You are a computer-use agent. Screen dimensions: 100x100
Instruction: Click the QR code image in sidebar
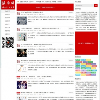pyautogui.click(x=8, y=43)
